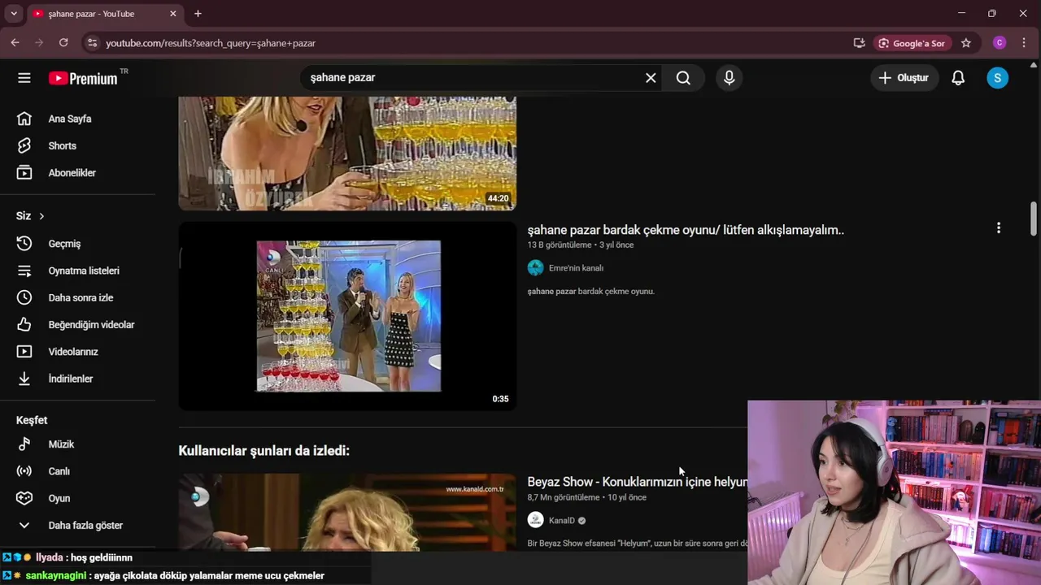Screen dimensions: 1041x585
Task: Open more options for bardak çekme video
Action: point(999,228)
